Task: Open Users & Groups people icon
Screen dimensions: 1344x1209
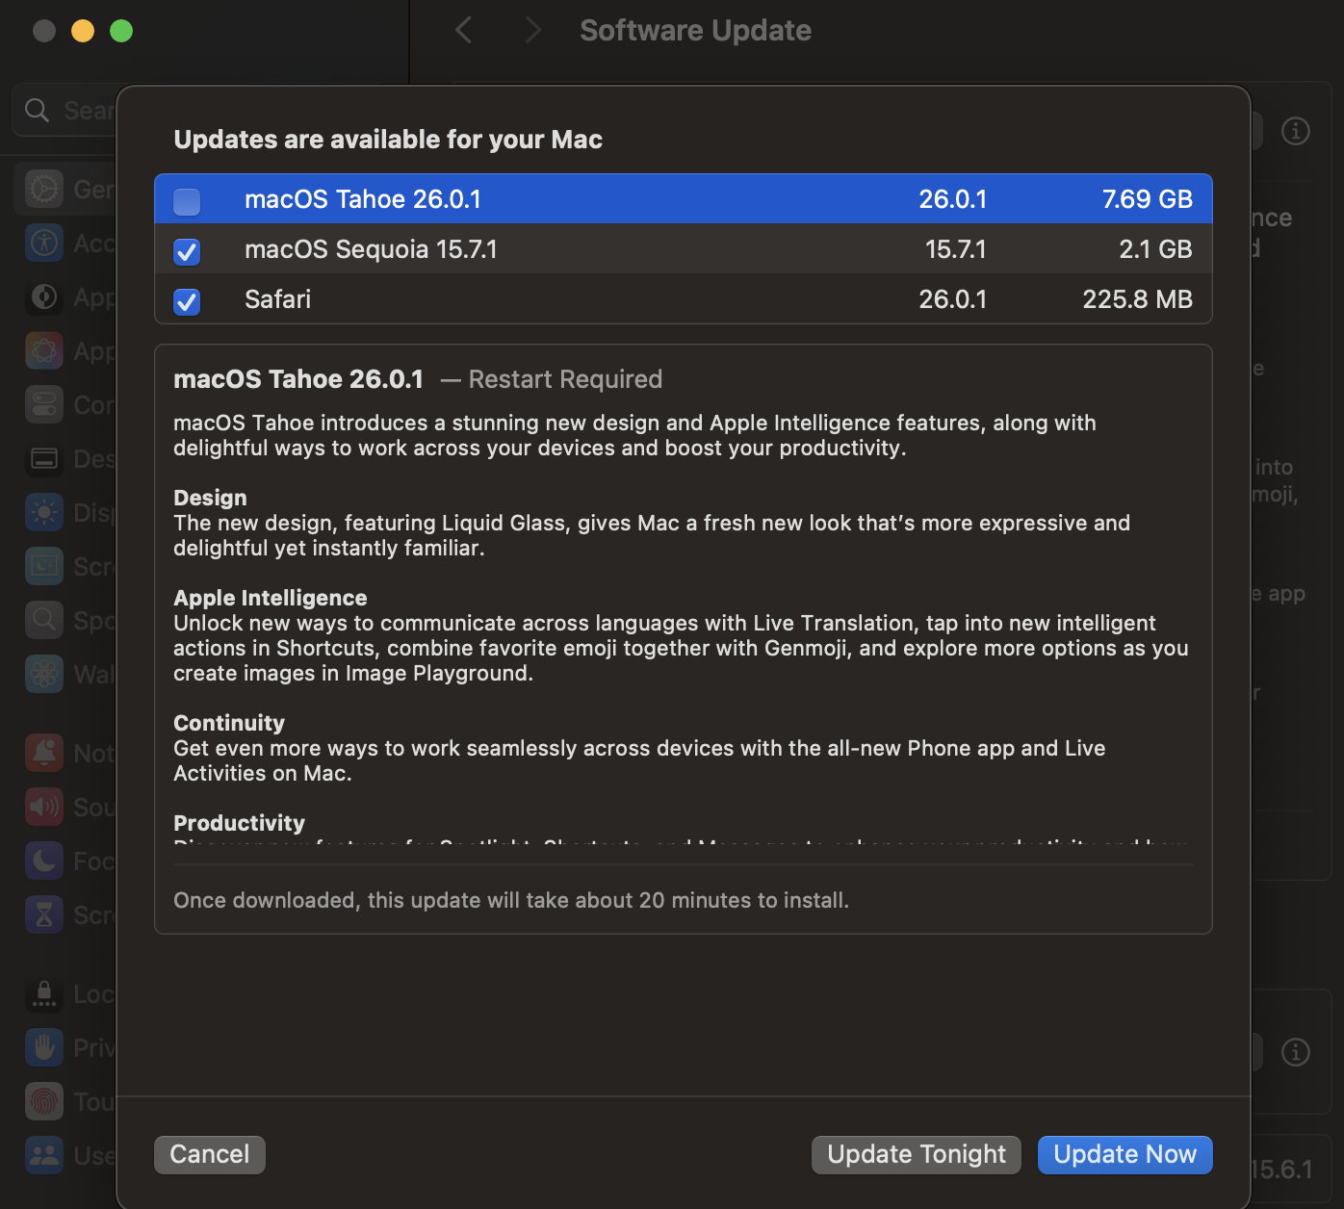Action: tap(44, 1155)
